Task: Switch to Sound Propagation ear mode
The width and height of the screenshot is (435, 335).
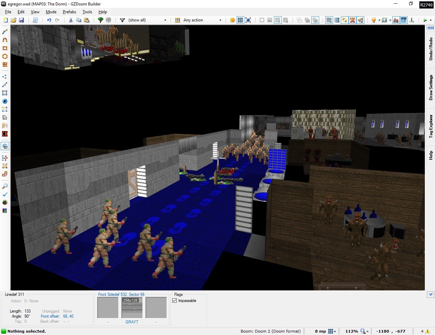Action: click(x=5, y=126)
